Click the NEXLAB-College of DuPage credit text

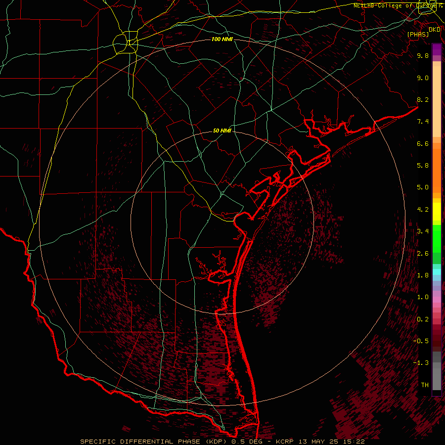(x=397, y=5)
